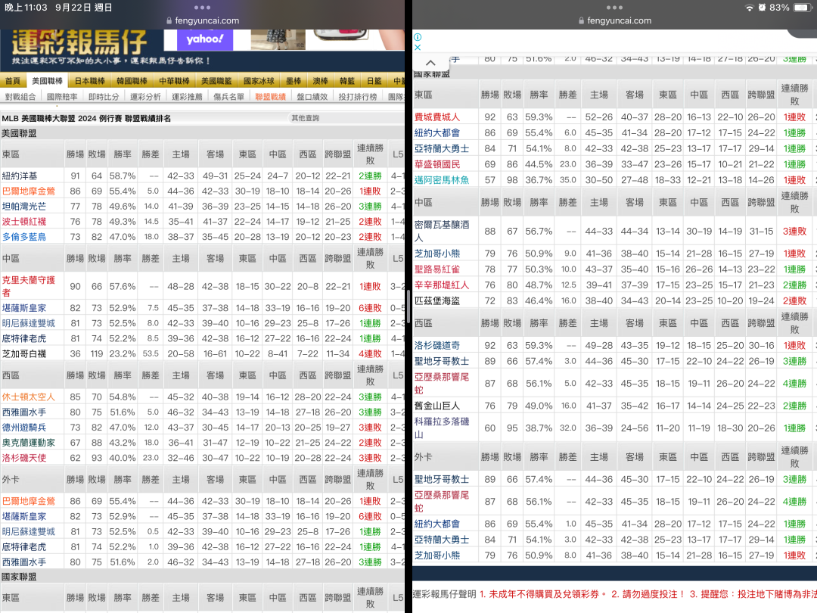Open 運彩推薦 submenu item
The height and width of the screenshot is (613, 817).
pyautogui.click(x=187, y=96)
